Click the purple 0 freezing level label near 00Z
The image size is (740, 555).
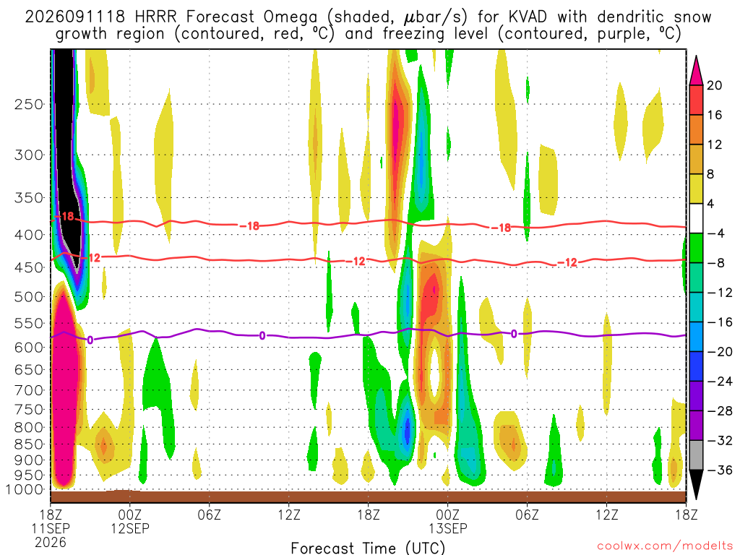tap(90, 340)
